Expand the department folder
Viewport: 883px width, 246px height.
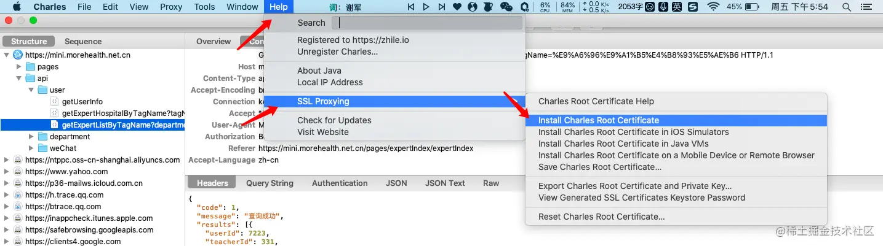click(x=31, y=136)
